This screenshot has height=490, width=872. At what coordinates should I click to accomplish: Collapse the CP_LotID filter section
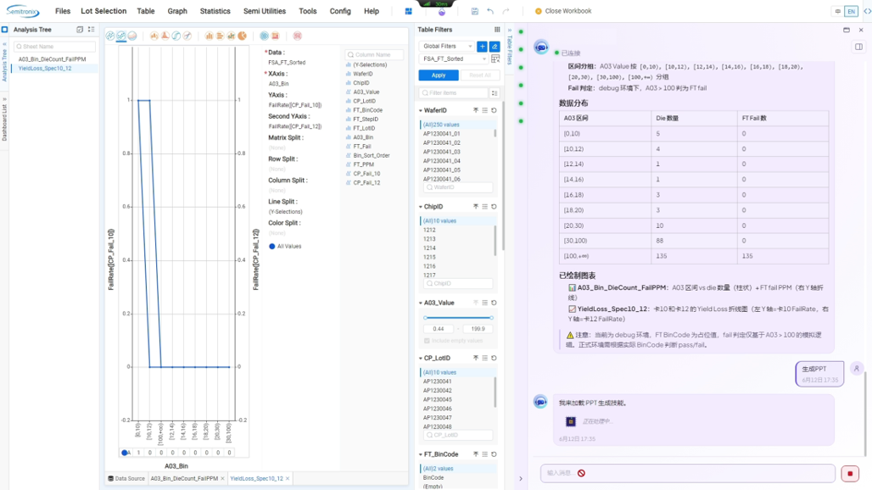421,359
